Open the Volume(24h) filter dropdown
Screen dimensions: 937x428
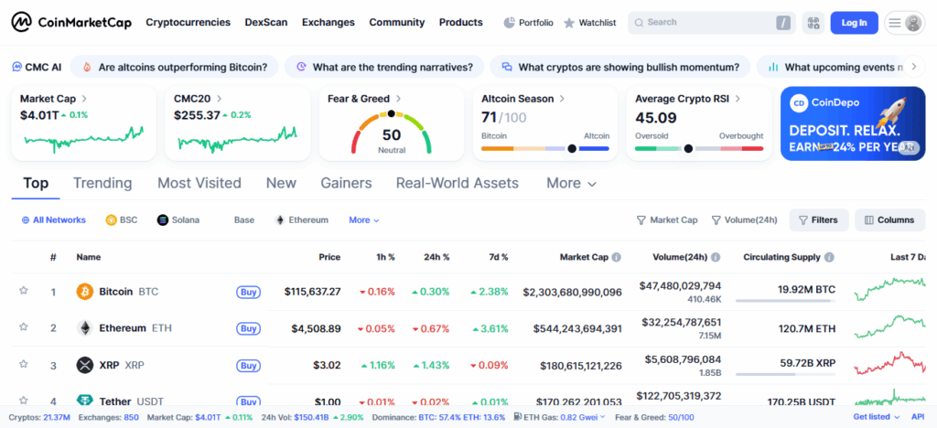point(745,219)
